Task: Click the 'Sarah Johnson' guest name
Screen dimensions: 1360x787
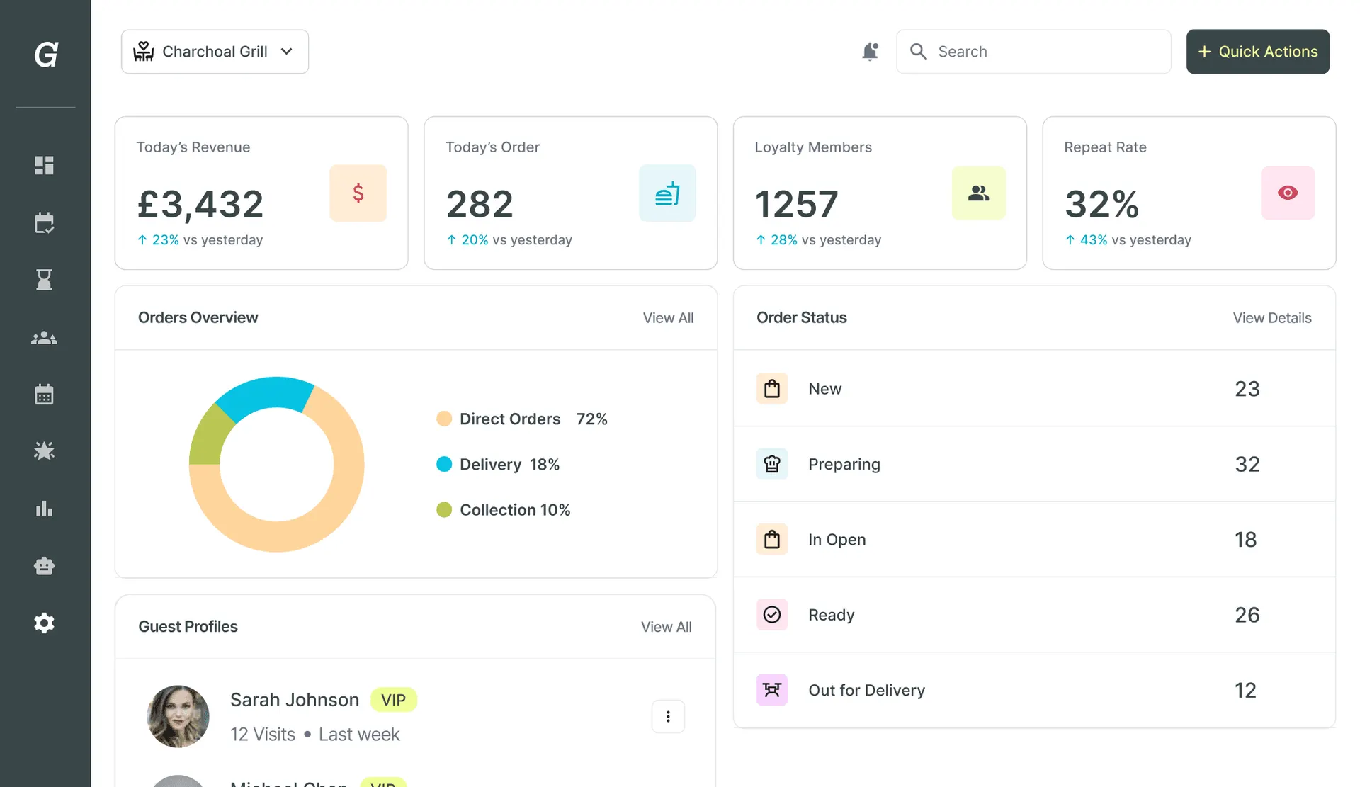Action: click(x=295, y=700)
